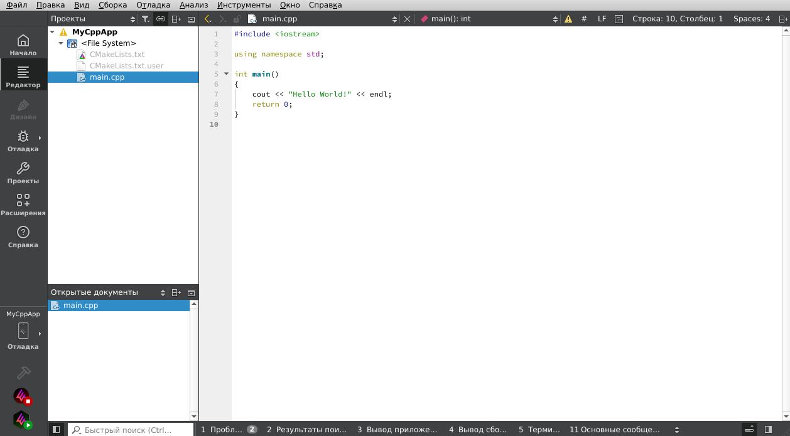Open the Начало welcome mode

point(23,45)
